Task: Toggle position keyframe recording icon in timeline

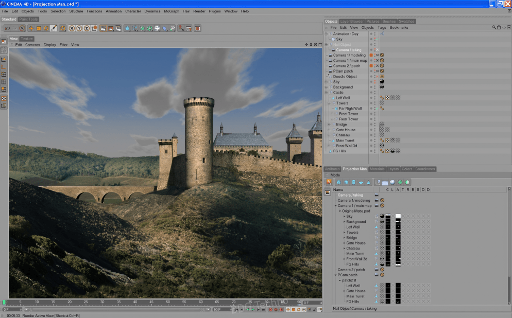Action: [288, 310]
